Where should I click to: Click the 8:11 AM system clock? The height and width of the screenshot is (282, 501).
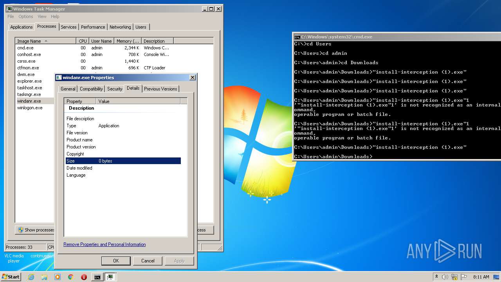tap(481, 277)
